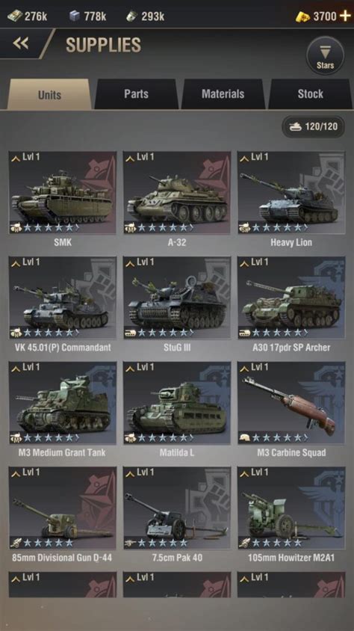Screen dimensions: 354x631
Task: Expand star arrow on Heavy Lion card
Action: tap(305, 228)
